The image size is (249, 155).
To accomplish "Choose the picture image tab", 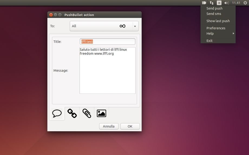I will (101, 113).
